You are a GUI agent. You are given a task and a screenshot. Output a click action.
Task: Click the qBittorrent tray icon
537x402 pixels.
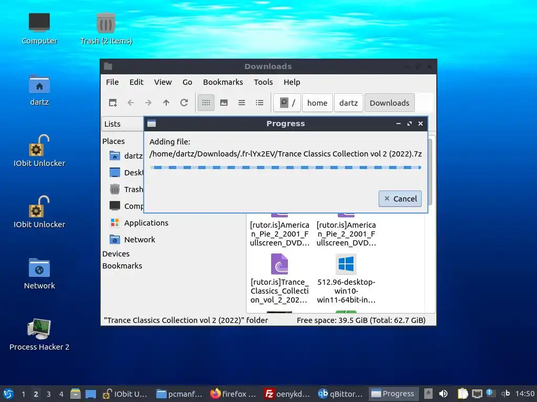point(505,394)
